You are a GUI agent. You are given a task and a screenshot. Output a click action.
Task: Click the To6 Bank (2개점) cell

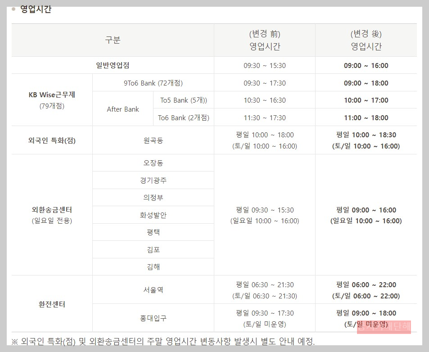click(x=184, y=117)
